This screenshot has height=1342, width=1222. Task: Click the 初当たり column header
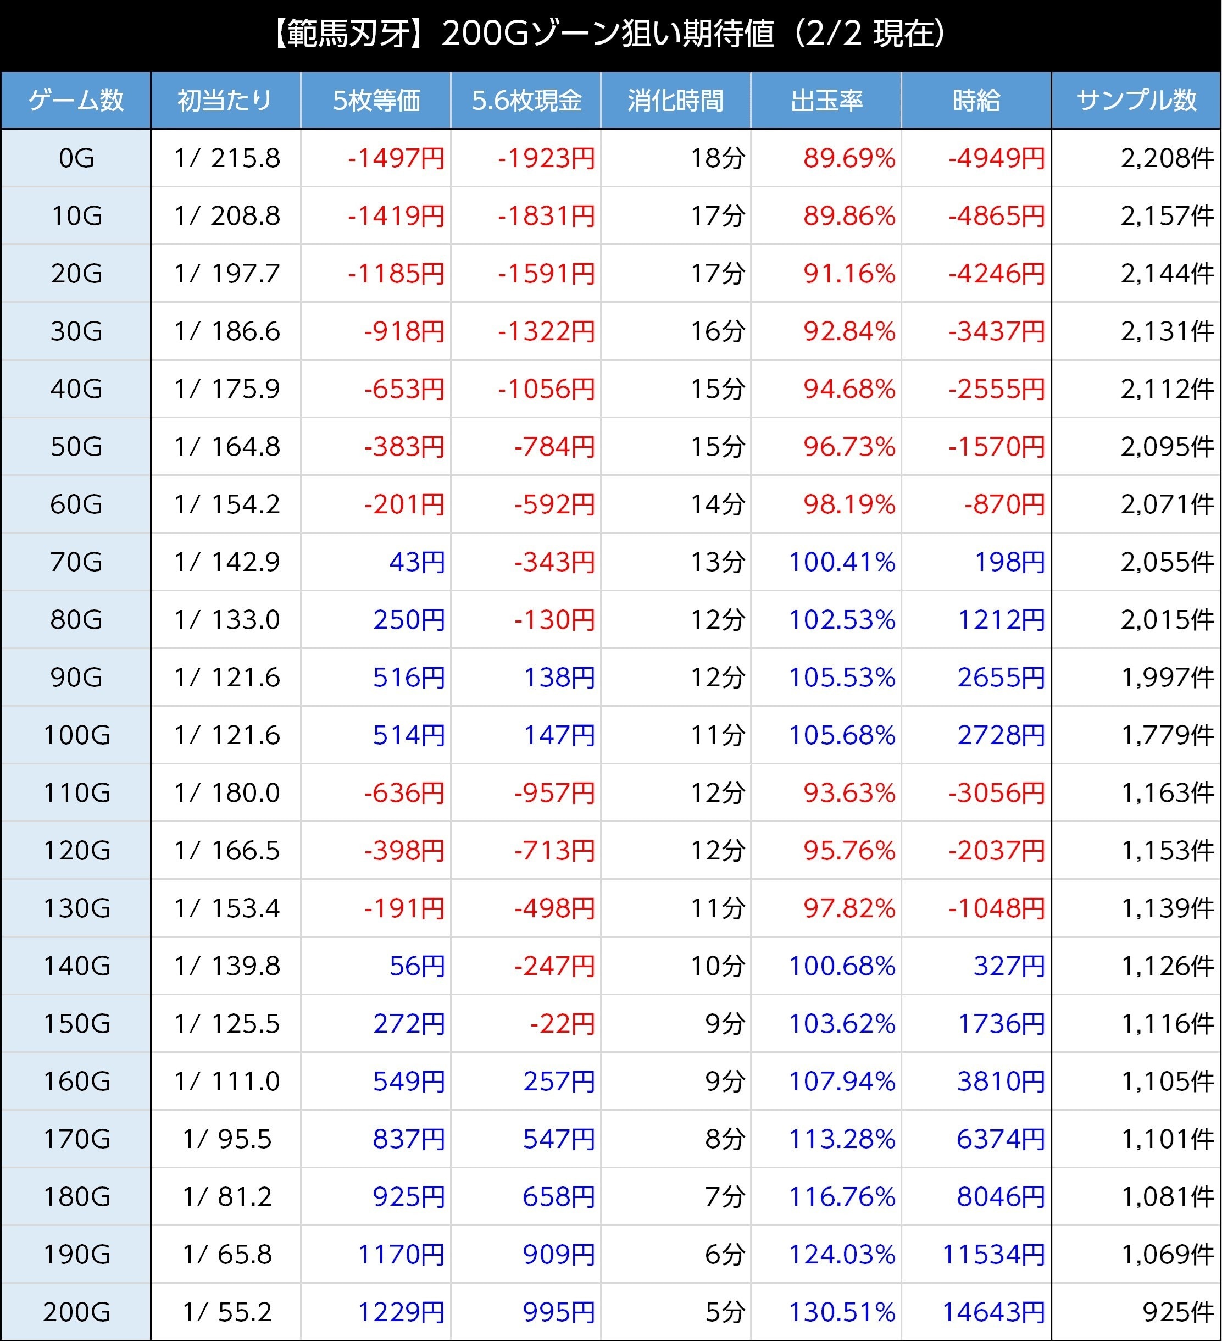226,101
